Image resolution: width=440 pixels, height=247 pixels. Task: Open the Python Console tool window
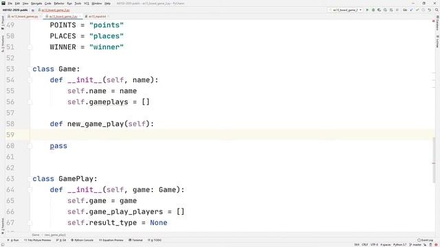82,240
